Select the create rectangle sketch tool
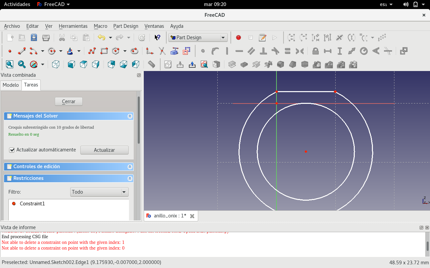 (x=104, y=51)
